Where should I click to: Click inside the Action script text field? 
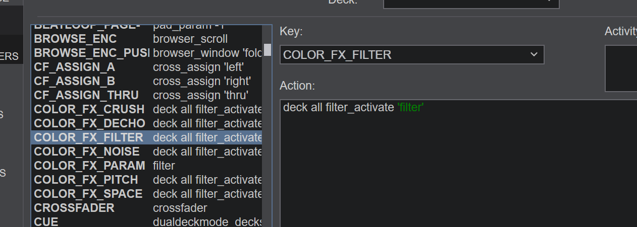454,161
